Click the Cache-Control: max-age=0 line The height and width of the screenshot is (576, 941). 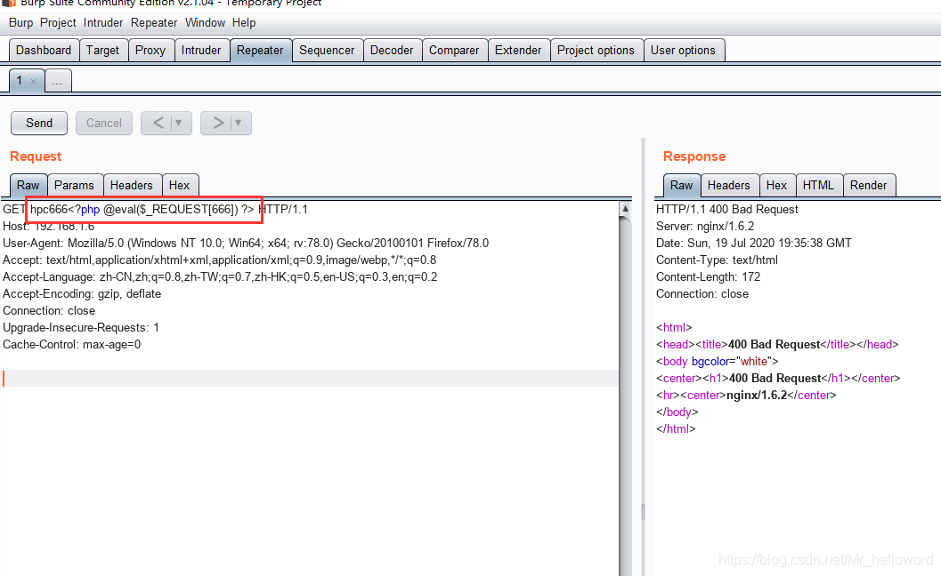72,345
